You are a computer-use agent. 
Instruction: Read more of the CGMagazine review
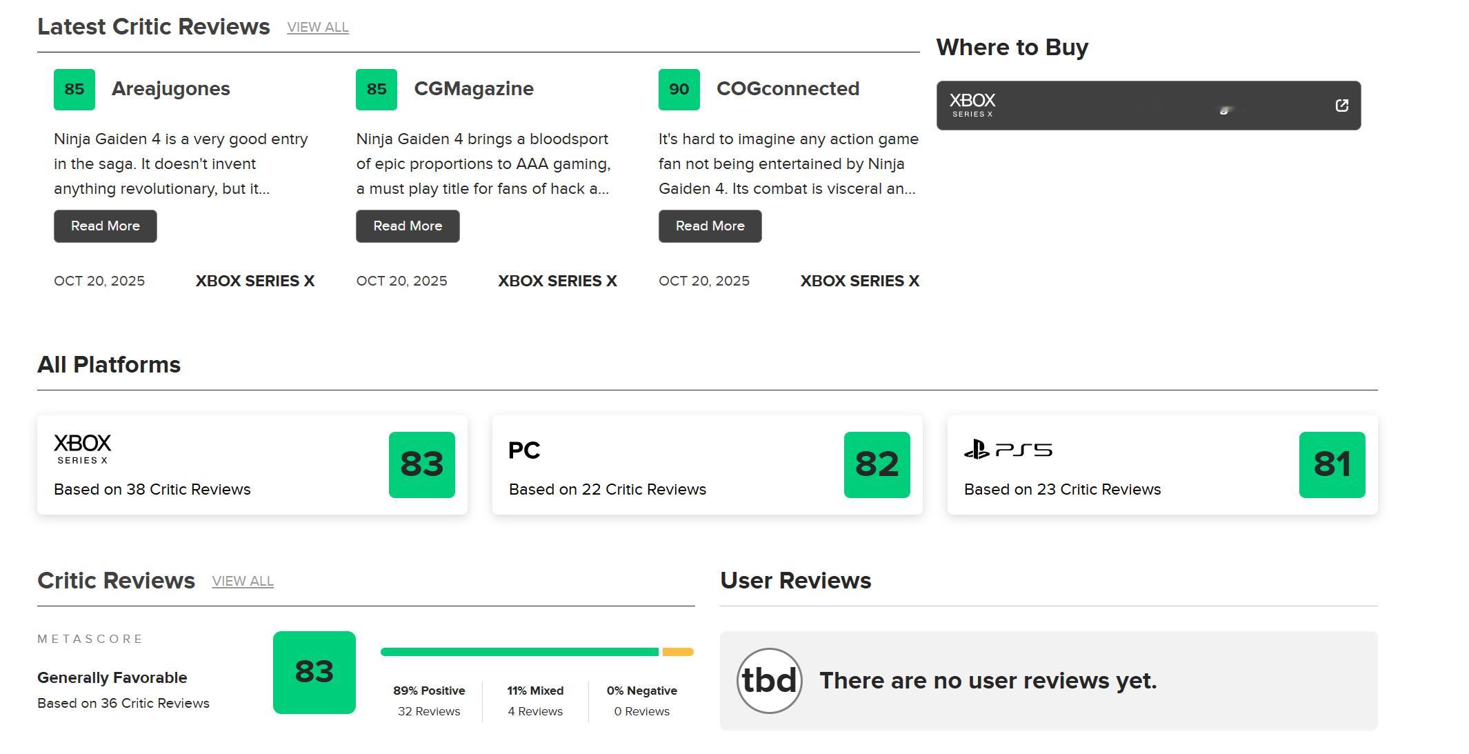(408, 226)
